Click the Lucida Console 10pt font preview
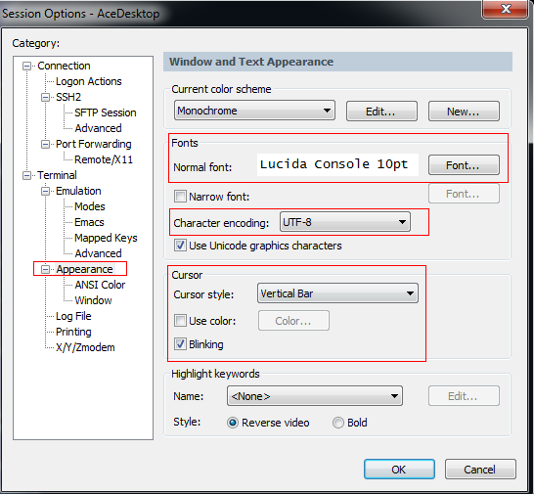 337,165
